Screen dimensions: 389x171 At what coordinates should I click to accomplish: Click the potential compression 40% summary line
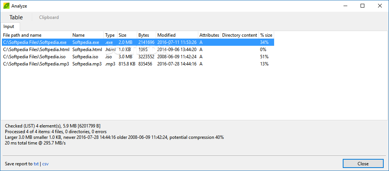115,137
